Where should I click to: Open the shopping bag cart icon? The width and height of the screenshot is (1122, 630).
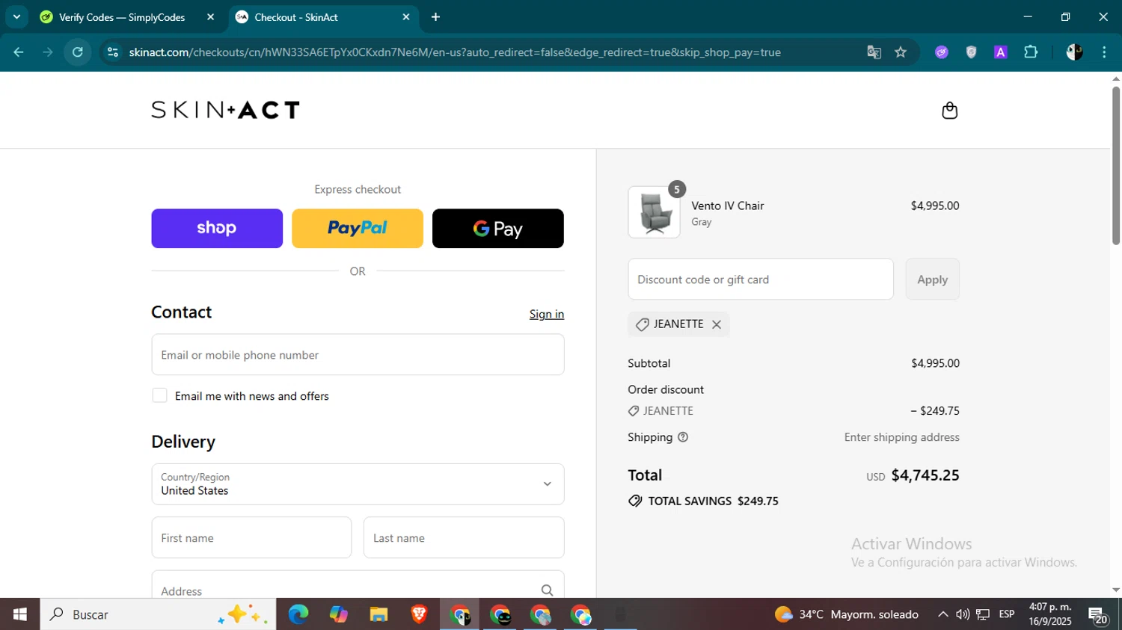pyautogui.click(x=949, y=111)
